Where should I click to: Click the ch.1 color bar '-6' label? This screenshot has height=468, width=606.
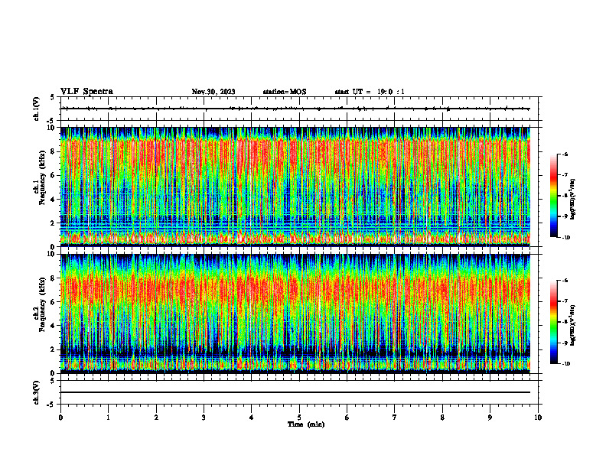point(565,154)
